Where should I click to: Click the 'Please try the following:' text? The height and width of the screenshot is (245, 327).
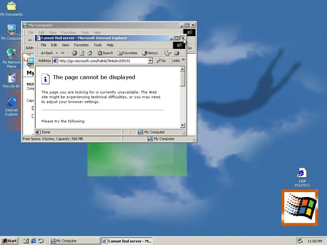click(x=64, y=121)
